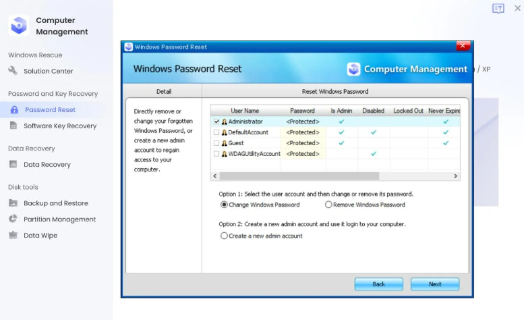This screenshot has width=524, height=320.
Task: Click the Data Recovery chart icon
Action: [x=13, y=164]
